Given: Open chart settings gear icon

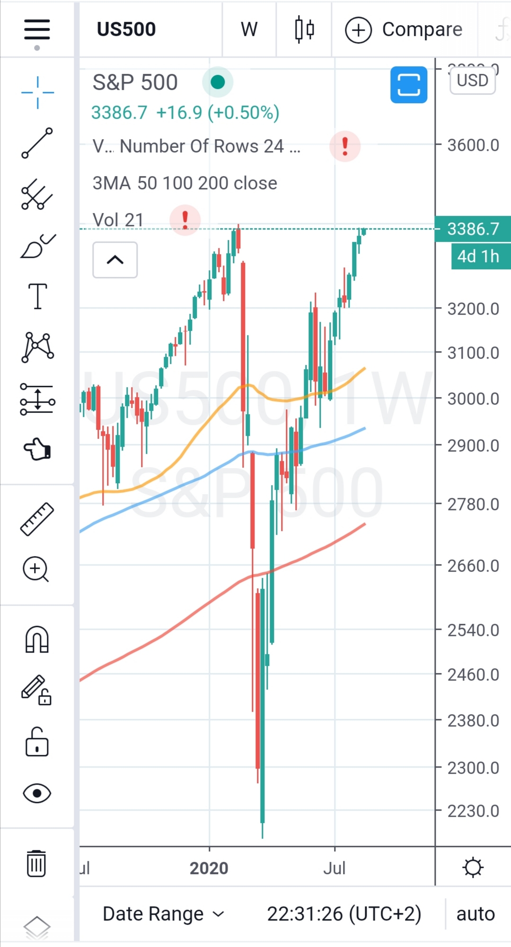Looking at the screenshot, I should click(x=473, y=867).
